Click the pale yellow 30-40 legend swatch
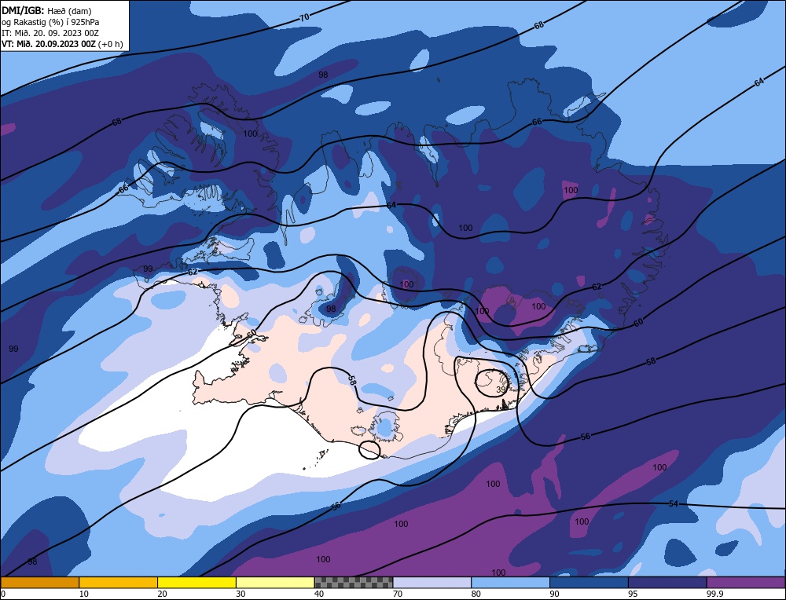 point(275,583)
